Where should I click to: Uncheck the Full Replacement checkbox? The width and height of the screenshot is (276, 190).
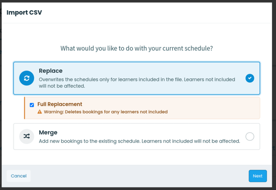[32, 105]
